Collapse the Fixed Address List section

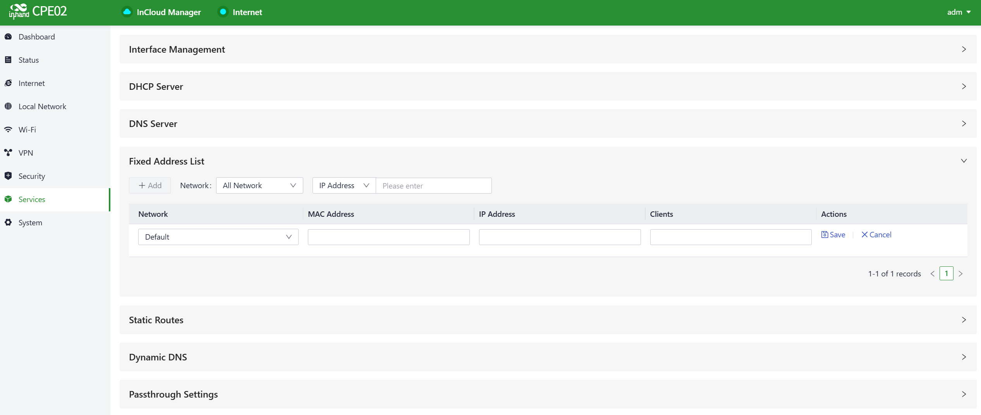point(964,161)
